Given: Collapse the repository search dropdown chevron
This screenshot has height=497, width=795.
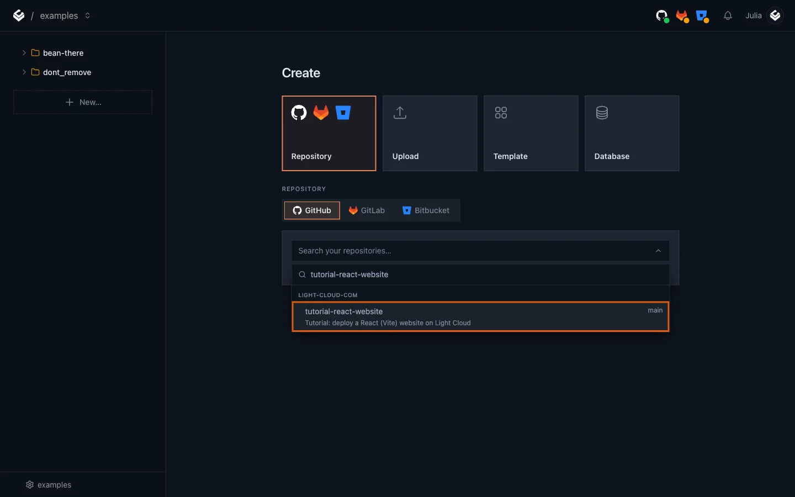Looking at the screenshot, I should (658, 251).
